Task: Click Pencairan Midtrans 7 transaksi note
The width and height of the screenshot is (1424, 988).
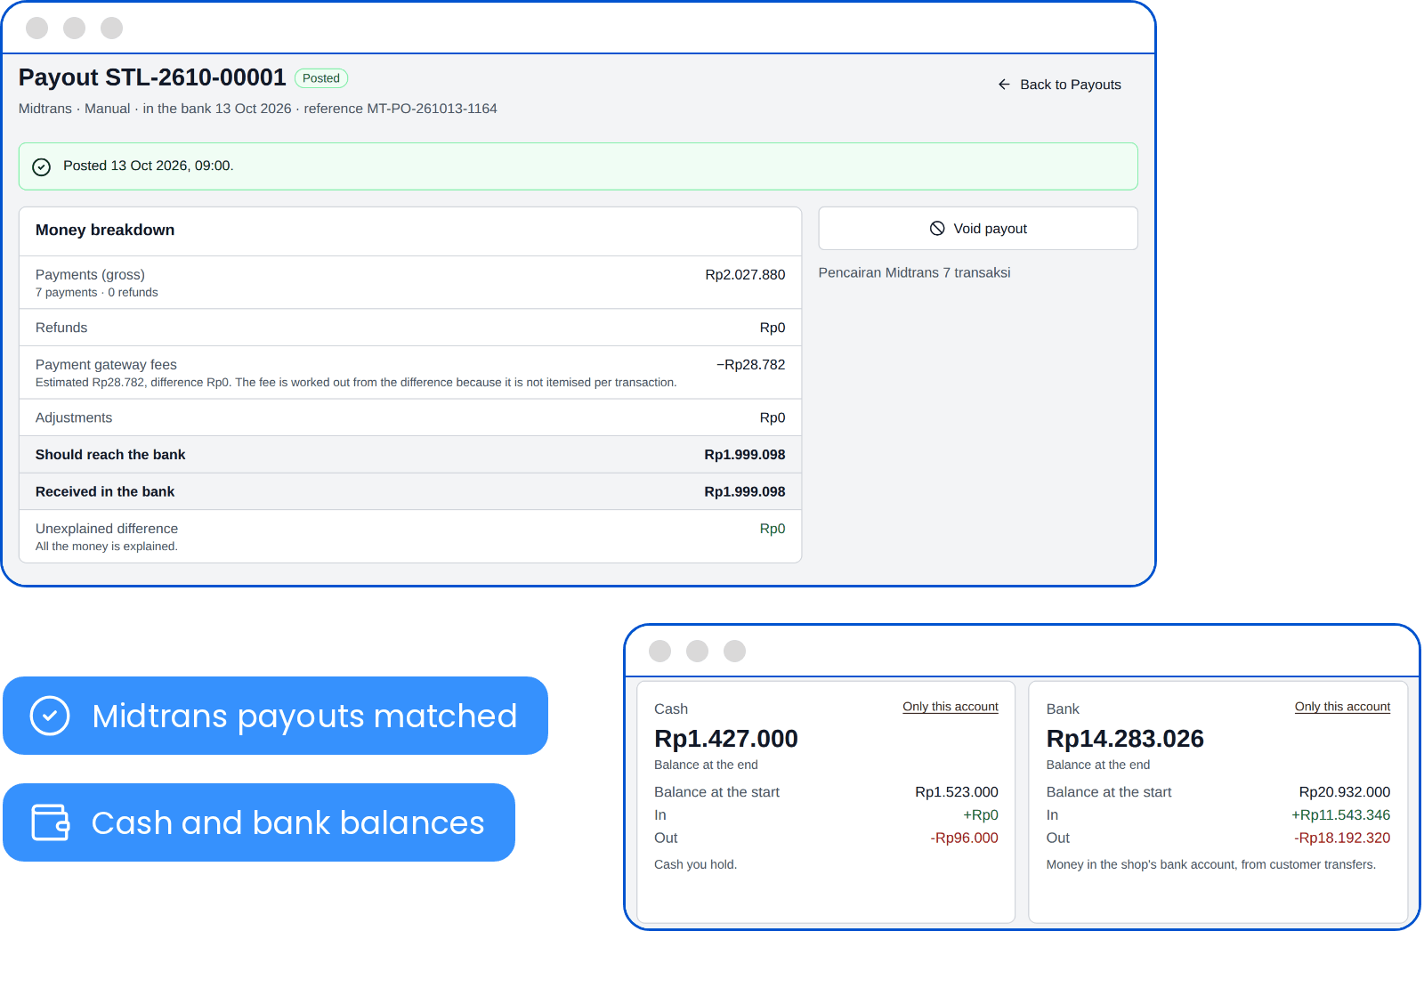Action: tap(914, 273)
